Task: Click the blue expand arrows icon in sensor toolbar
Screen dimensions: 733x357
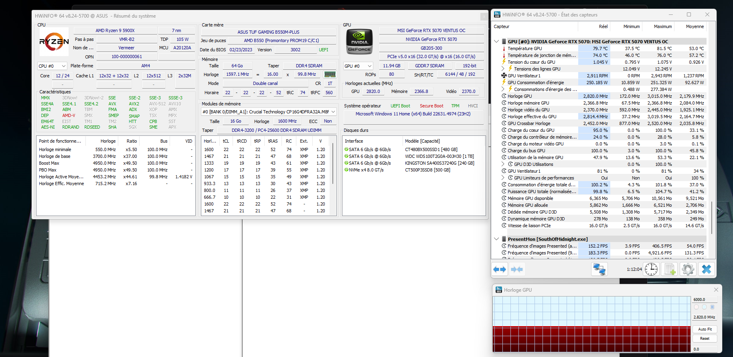Action: point(500,269)
